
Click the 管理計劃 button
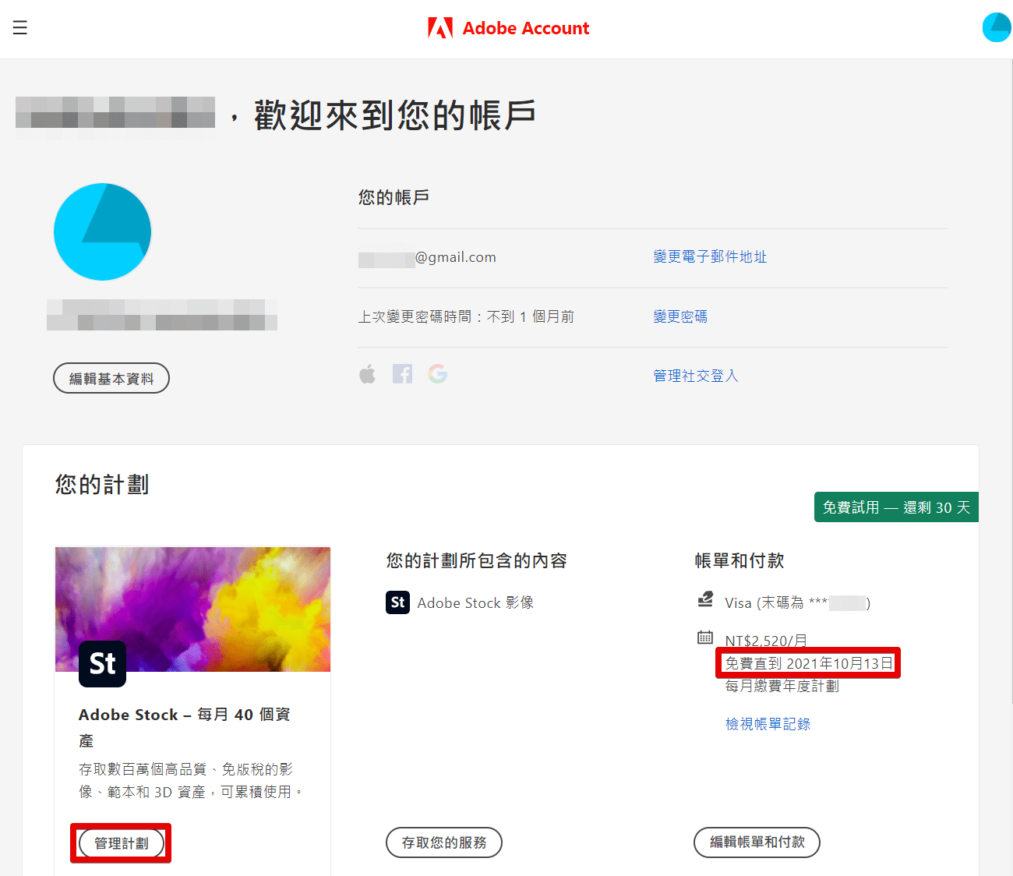122,843
